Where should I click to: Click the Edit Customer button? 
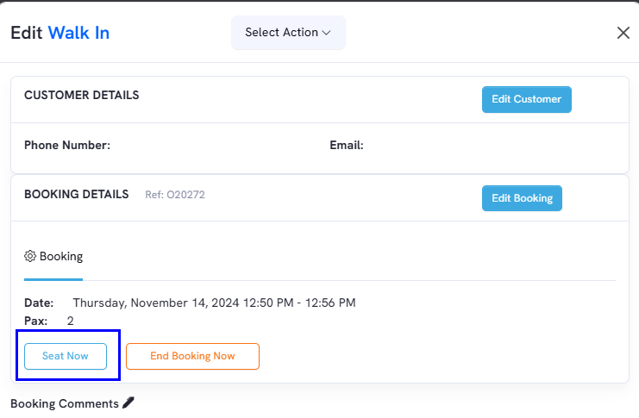pyautogui.click(x=527, y=99)
